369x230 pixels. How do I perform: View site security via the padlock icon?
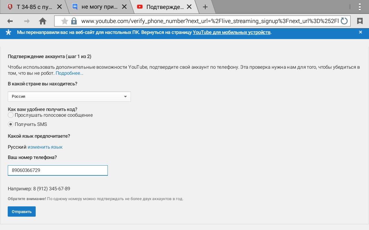pos(74,21)
